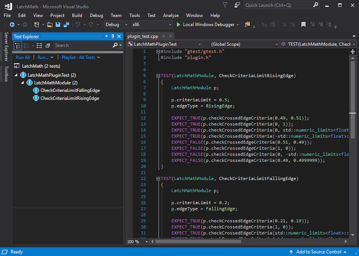Open the Analyze menu
Image resolution: width=359 pixels, height=256 pixels.
pos(171,15)
